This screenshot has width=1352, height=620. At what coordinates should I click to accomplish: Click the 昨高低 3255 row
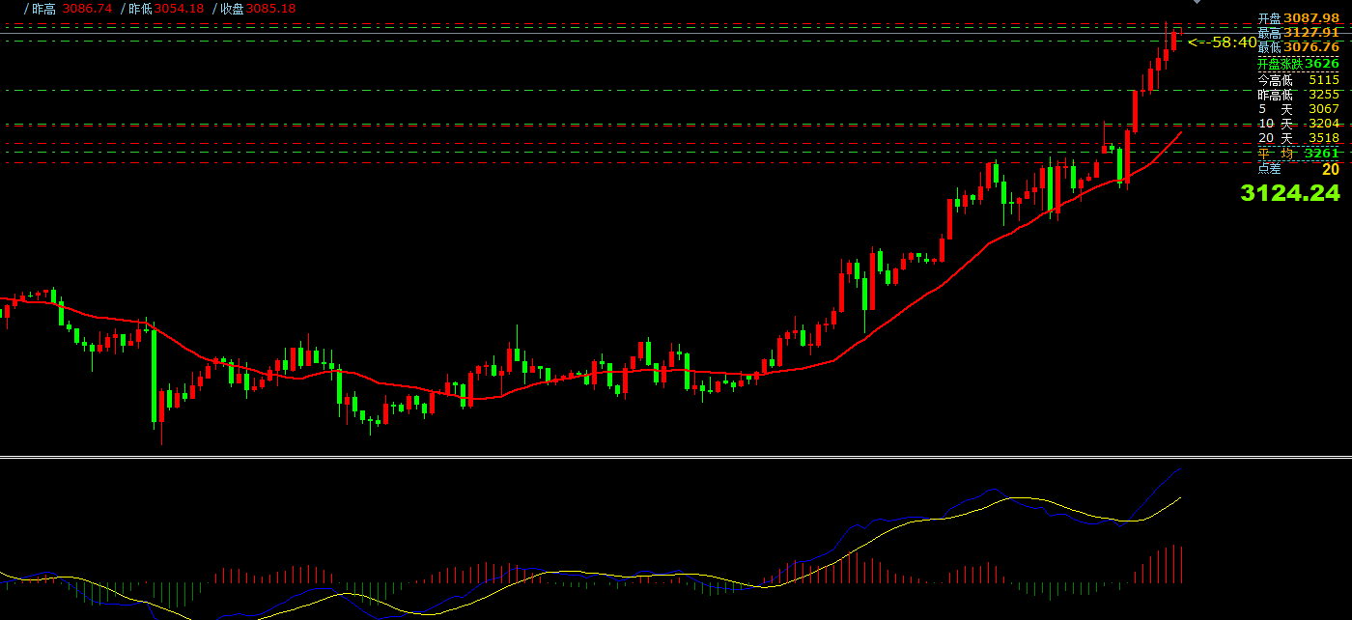(1298, 95)
